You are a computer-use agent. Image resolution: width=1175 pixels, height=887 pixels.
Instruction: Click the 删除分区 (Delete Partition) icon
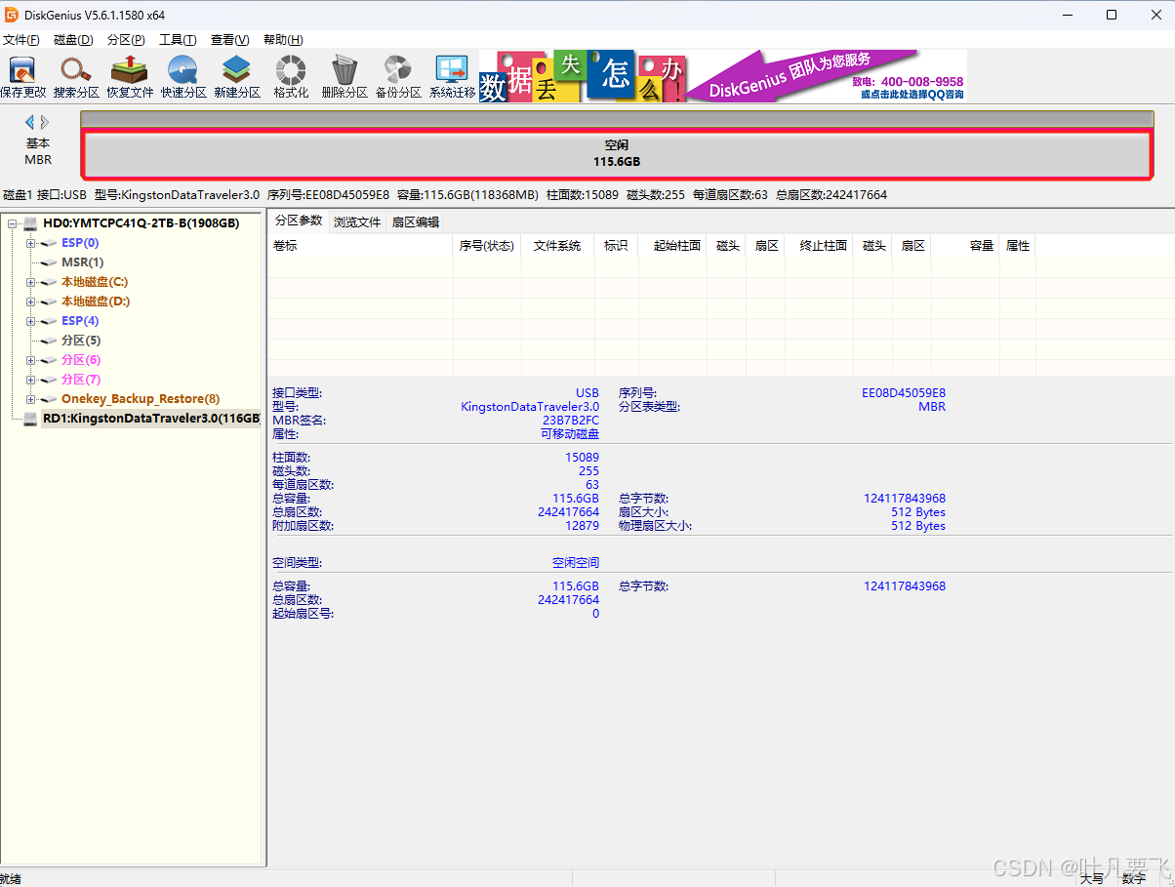click(x=344, y=77)
